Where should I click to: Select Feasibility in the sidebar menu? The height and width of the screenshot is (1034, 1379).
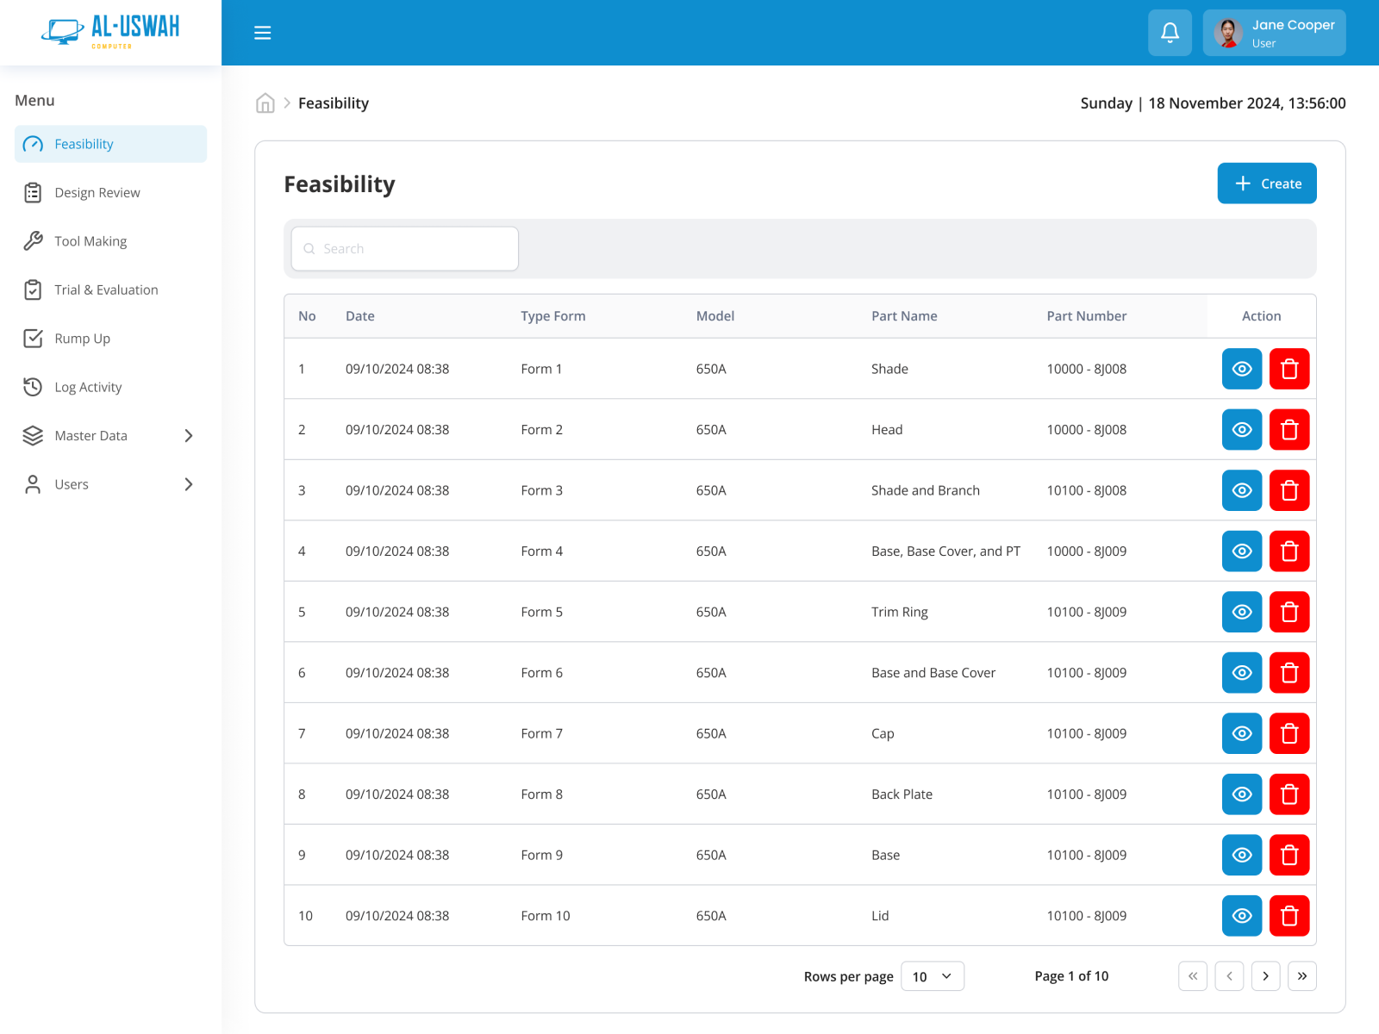pos(84,144)
